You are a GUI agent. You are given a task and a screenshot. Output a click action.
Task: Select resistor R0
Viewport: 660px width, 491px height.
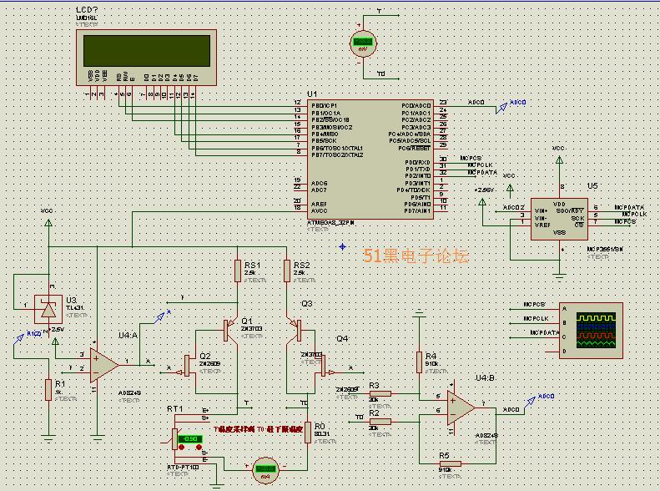point(308,433)
